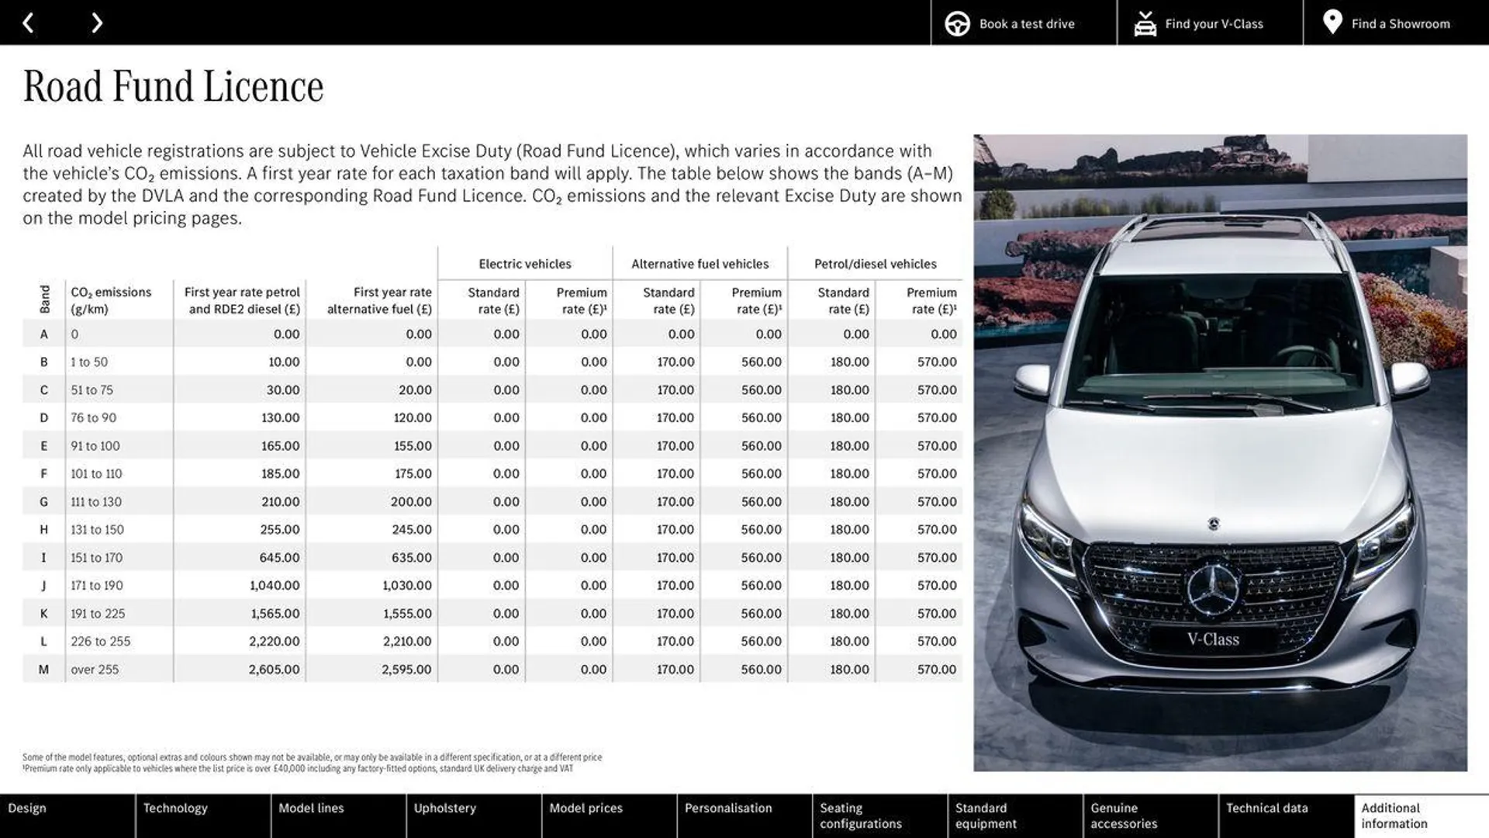Click First year rate petrol header
Image resolution: width=1489 pixels, height=838 pixels.
click(x=242, y=300)
